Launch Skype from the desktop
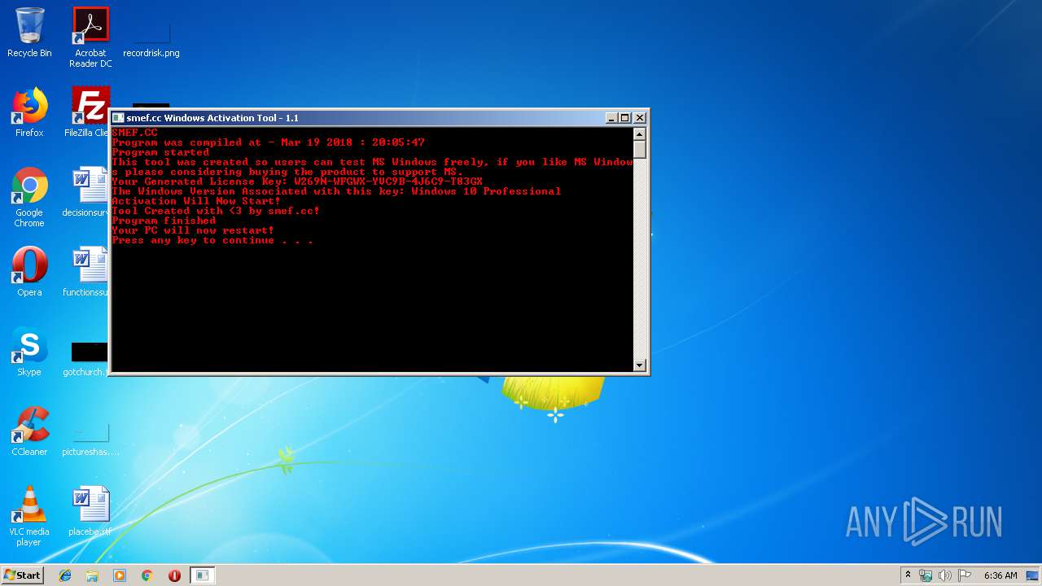Screen dimensions: 1042x586 pos(29,352)
